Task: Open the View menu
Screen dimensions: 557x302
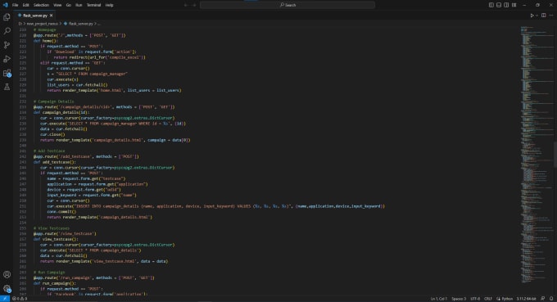Action: (x=57, y=5)
